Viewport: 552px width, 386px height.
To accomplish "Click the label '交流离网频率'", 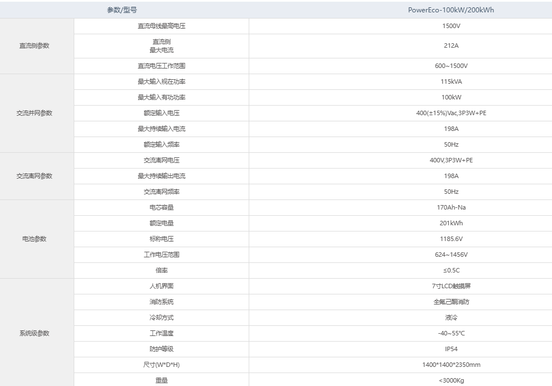I will (161, 192).
